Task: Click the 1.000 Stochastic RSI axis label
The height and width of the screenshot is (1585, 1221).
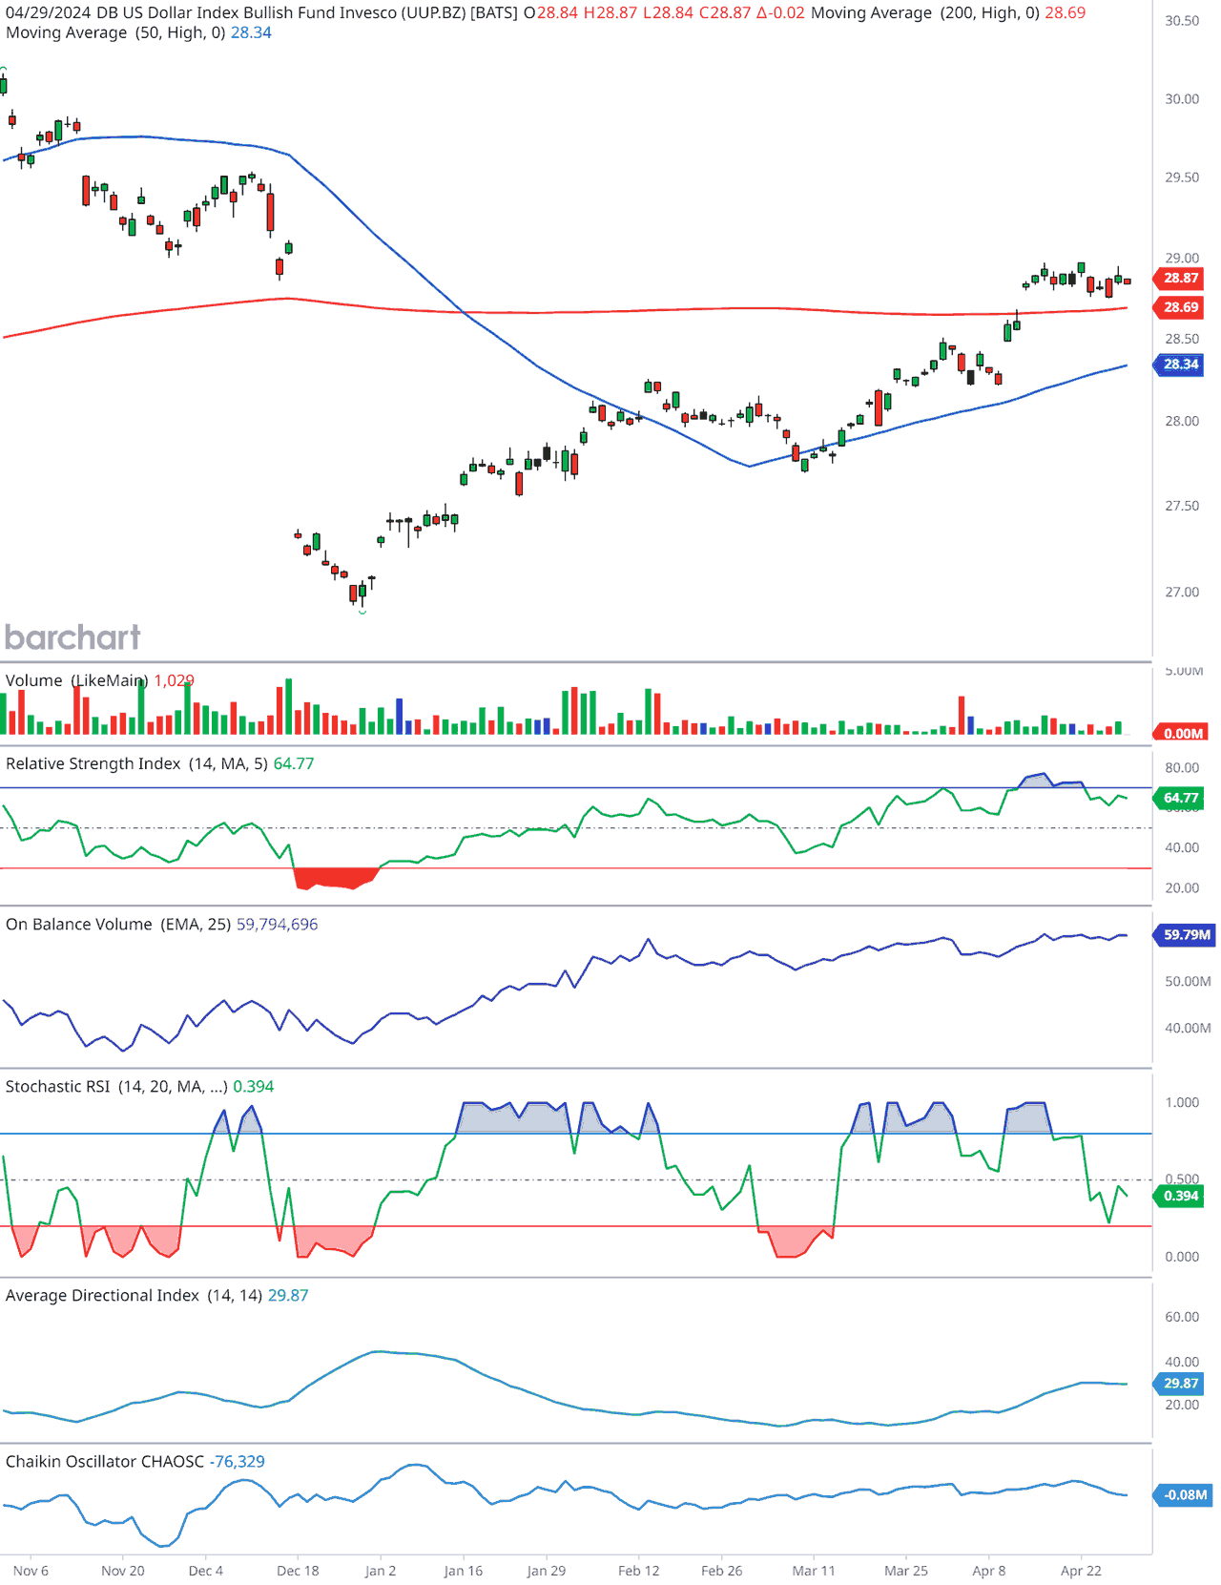Action: [1182, 1102]
